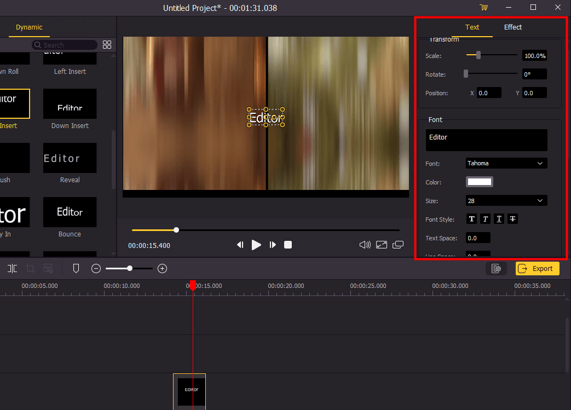The image size is (571, 410).
Task: Select the Down Insert text preset
Action: [70, 104]
